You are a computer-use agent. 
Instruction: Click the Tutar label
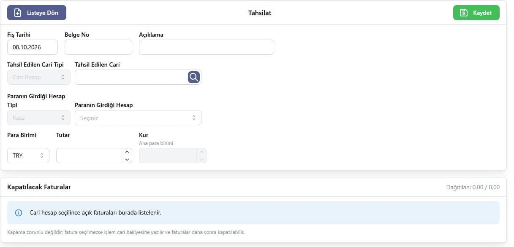pyautogui.click(x=63, y=135)
